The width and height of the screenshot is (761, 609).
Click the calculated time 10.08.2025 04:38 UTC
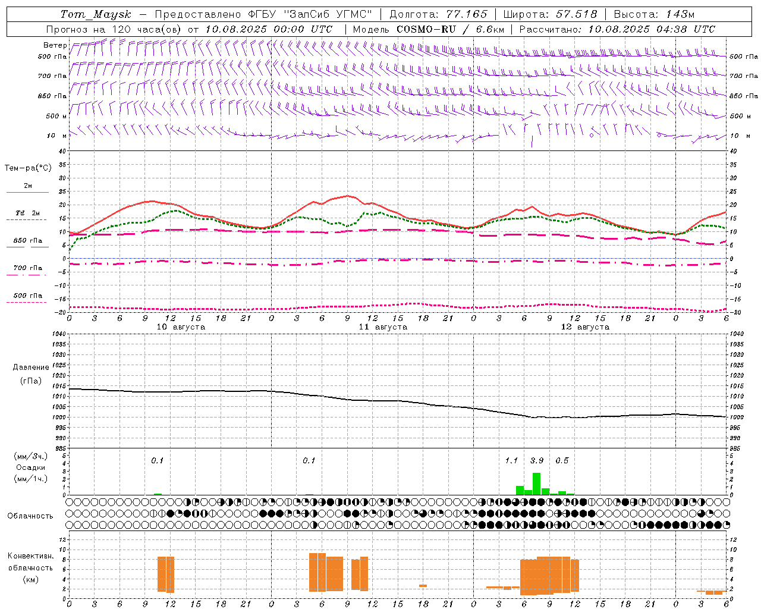(x=652, y=29)
